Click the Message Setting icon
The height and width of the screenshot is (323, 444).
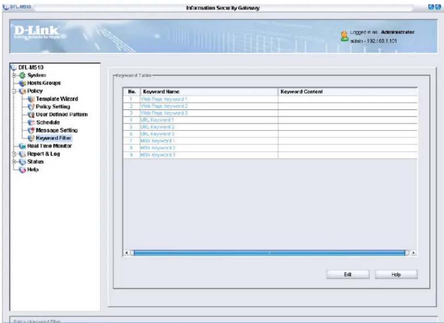(x=31, y=130)
